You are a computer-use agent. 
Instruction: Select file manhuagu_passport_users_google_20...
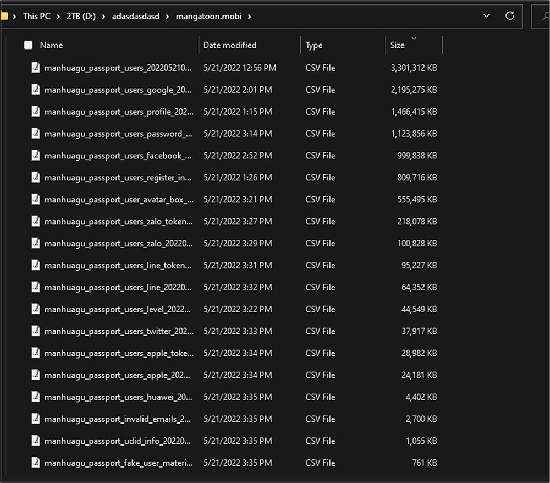tap(118, 90)
